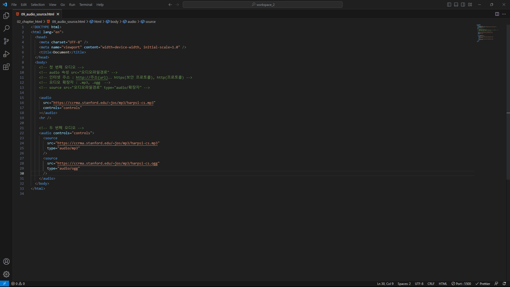
Task: Click the Prettier status bar button
Action: pyautogui.click(x=483, y=284)
